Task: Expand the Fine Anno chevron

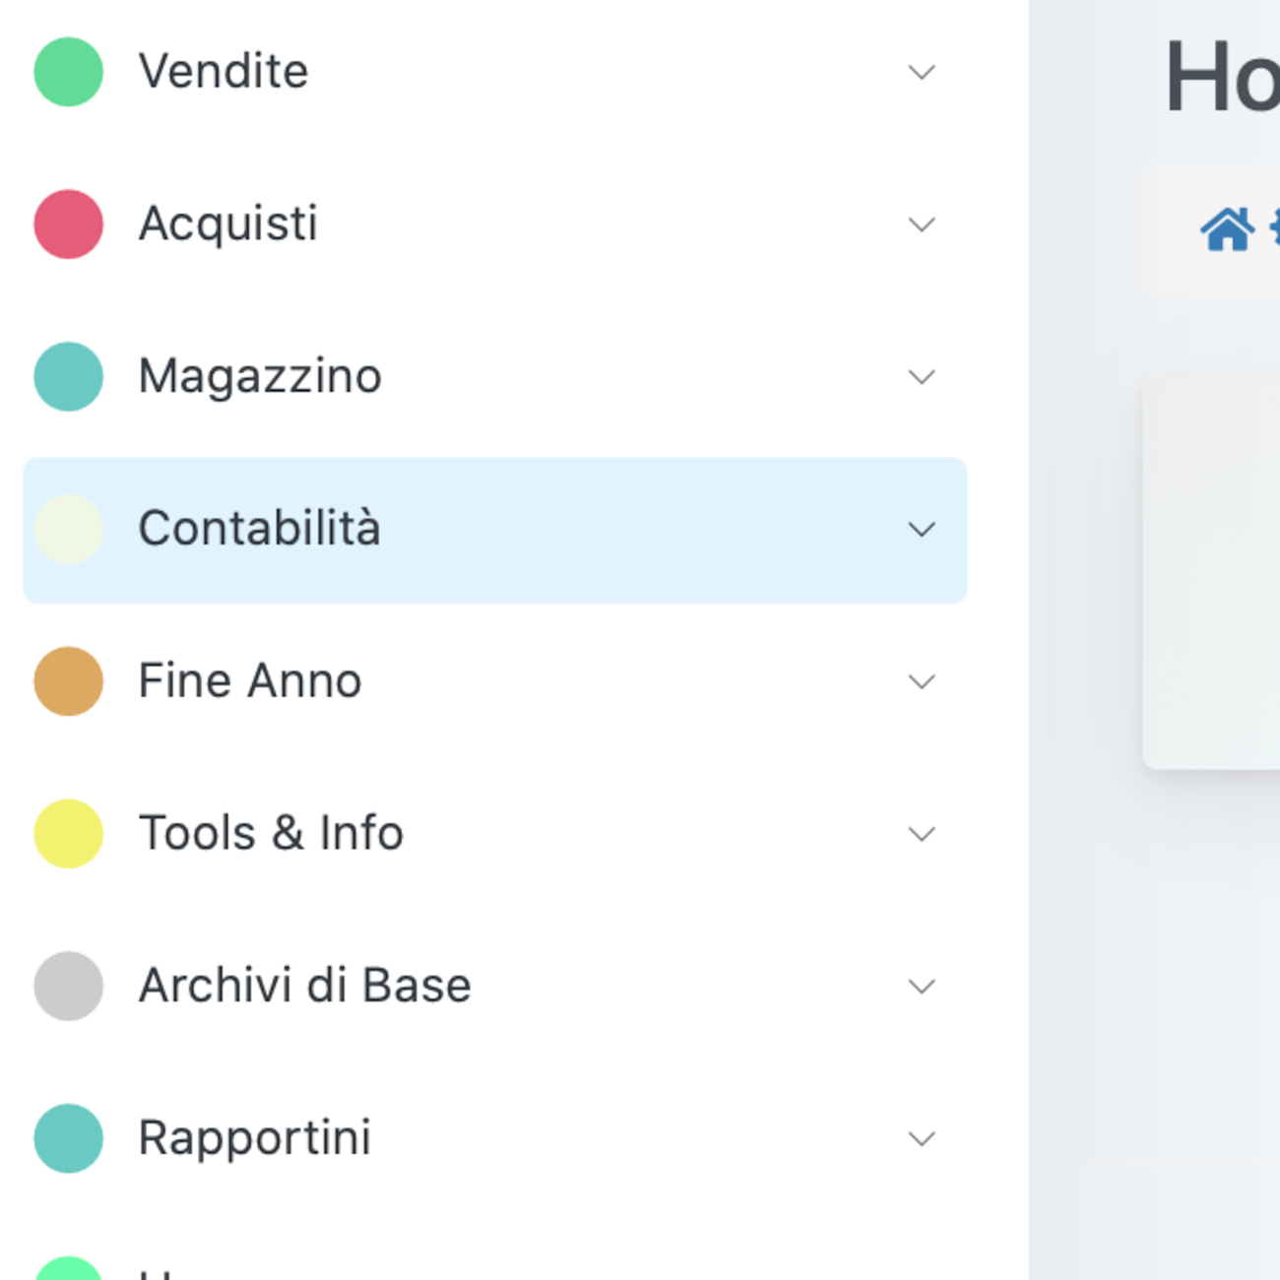Action: (x=921, y=681)
